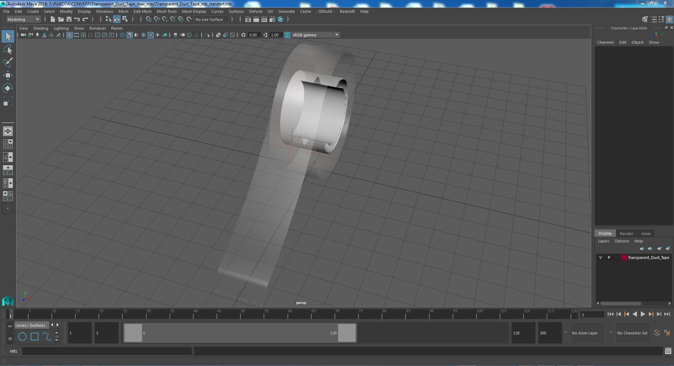Screen dimensions: 674x366
Task: Click the MEL command line input field
Action: tap(107, 351)
